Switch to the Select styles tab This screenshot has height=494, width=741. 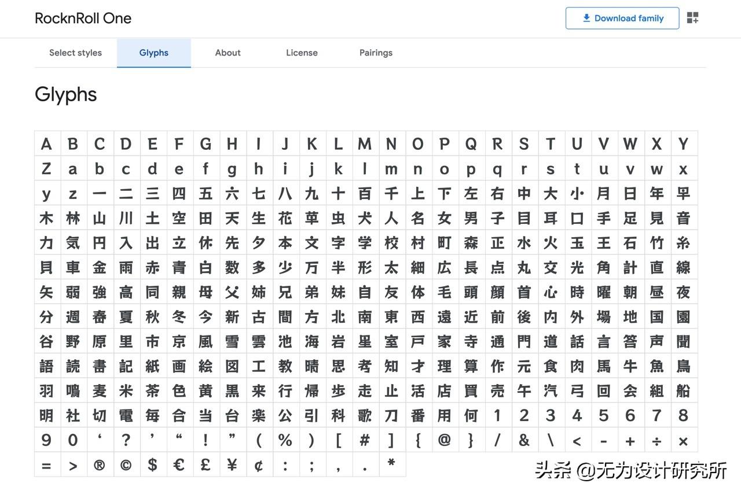(x=75, y=53)
